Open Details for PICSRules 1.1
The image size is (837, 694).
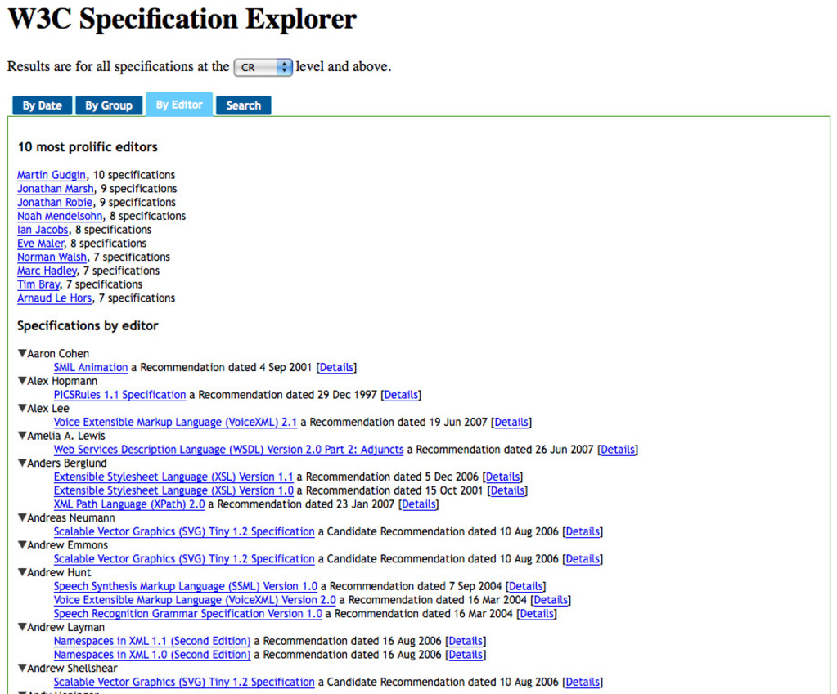point(401,395)
